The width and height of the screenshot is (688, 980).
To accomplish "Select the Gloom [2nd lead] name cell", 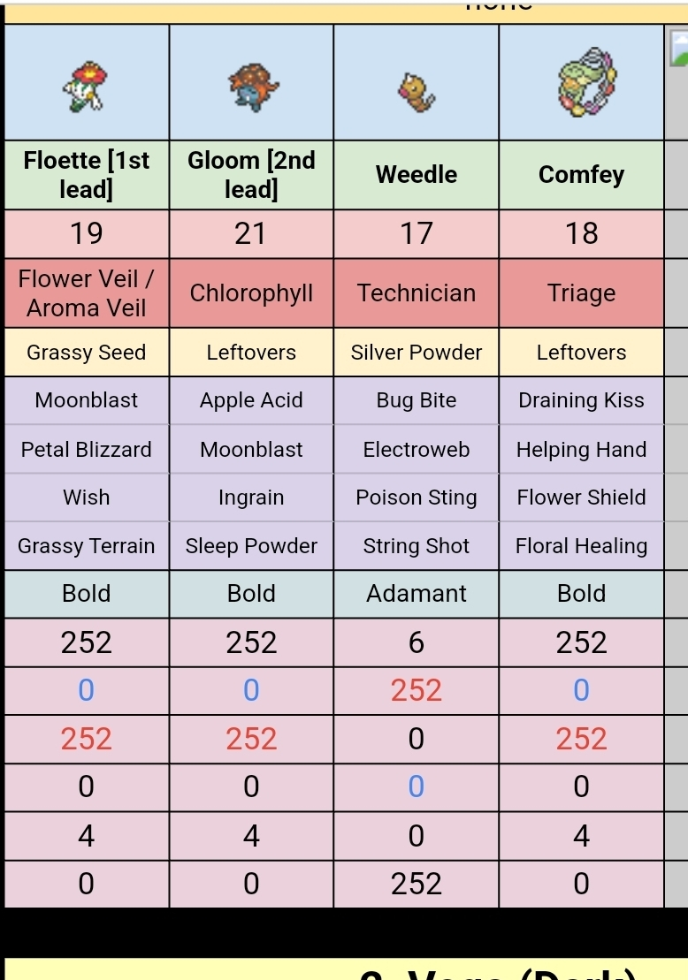I will pyautogui.click(x=251, y=174).
